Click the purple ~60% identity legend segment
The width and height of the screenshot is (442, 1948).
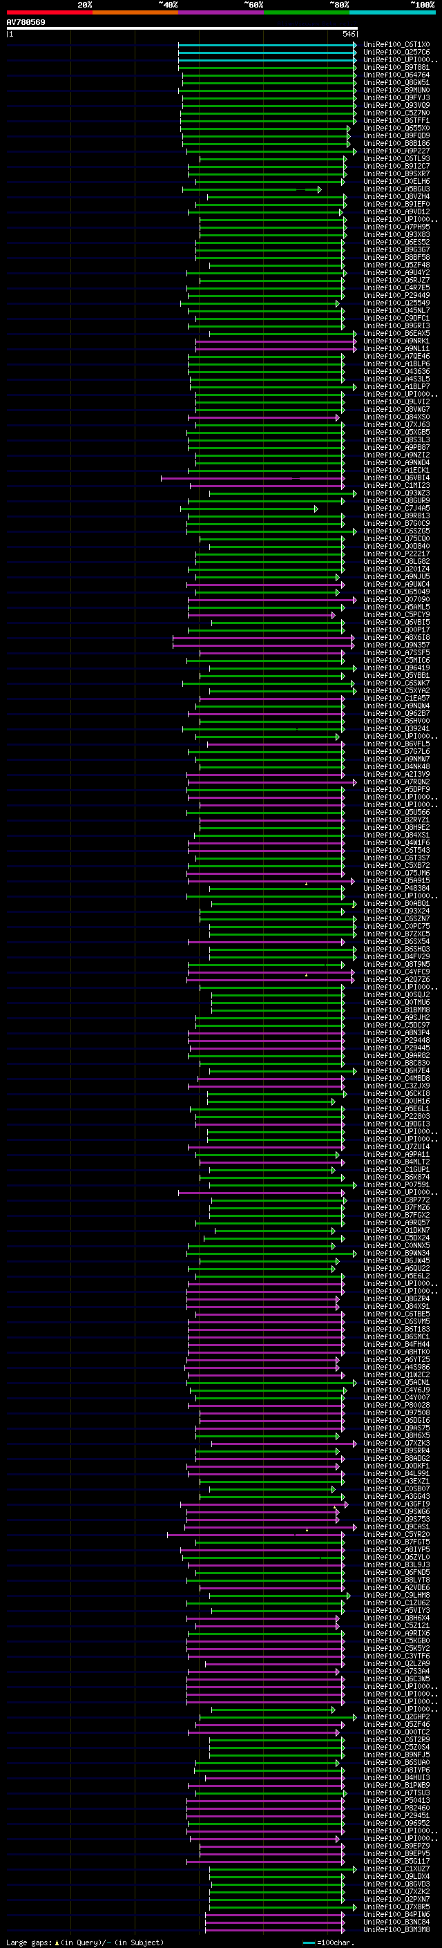tap(220, 12)
